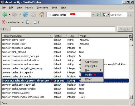135x106 pixels.
Task: Select browser.cache.disk.enable row
Action: click(x=65, y=77)
